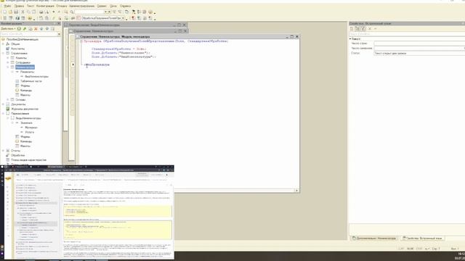Open the toolbar search field dropdown arrow
The height and width of the screenshot is (261, 465).
pos(105,12)
